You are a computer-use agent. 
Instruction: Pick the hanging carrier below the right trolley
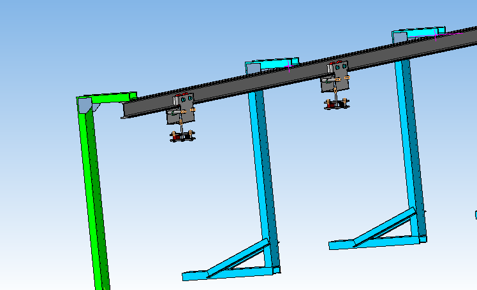[x=337, y=104]
